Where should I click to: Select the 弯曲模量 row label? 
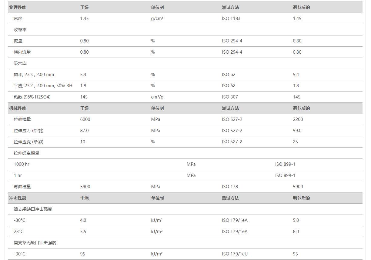[x=22, y=187]
